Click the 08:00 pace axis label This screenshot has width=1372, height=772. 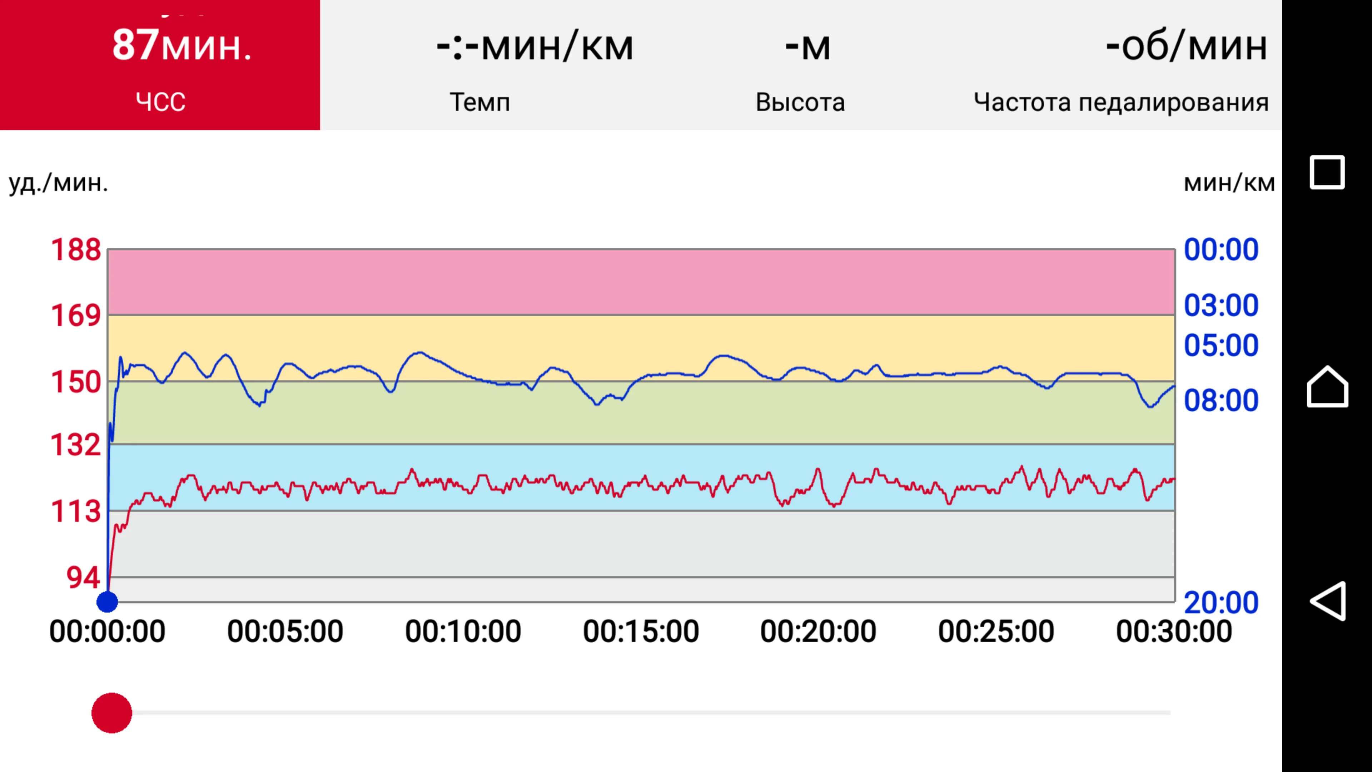1221,400
